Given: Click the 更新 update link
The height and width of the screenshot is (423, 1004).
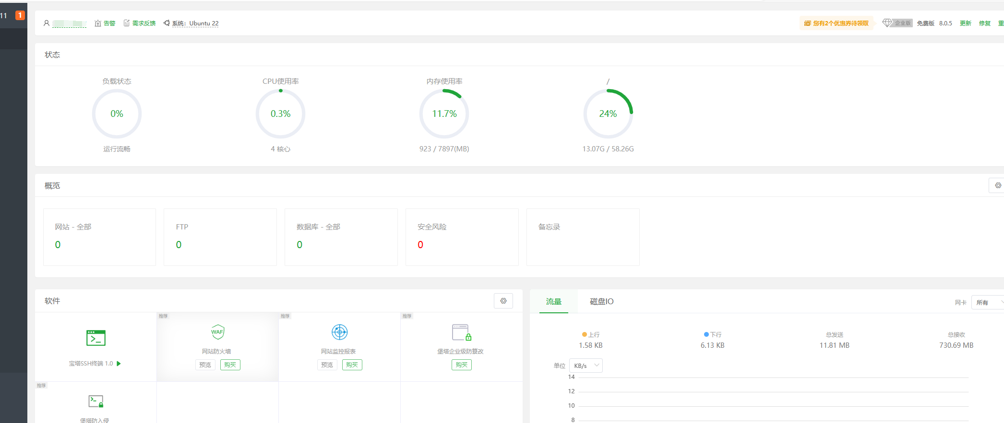Looking at the screenshot, I should [966, 23].
